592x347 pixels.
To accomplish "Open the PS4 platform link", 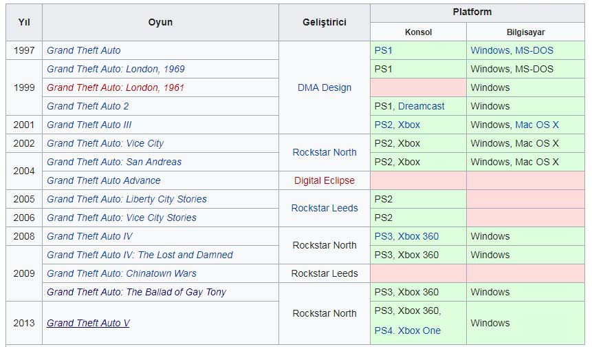I will (384, 330).
